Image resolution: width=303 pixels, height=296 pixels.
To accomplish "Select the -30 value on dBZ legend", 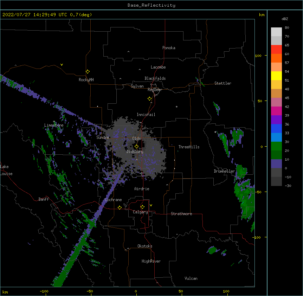I will pos(288,186).
